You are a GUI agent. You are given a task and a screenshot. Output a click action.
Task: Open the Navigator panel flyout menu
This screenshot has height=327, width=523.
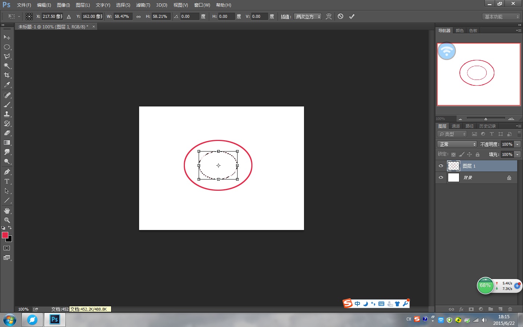tap(519, 30)
